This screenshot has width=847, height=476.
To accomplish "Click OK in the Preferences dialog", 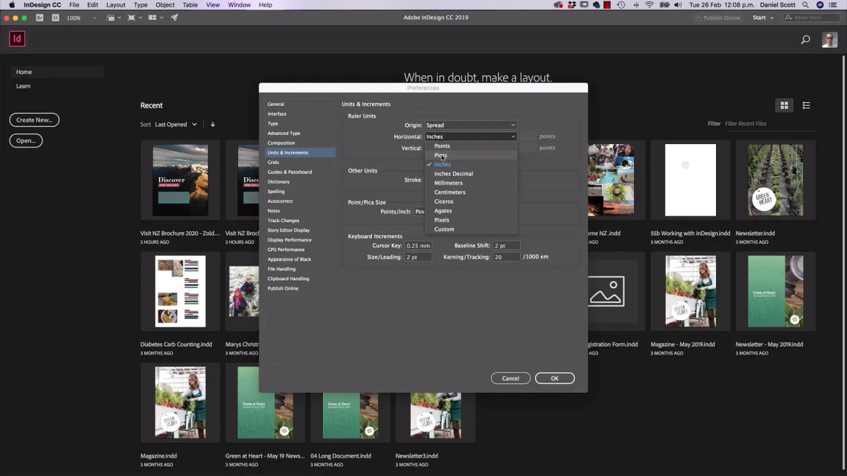I will click(555, 378).
